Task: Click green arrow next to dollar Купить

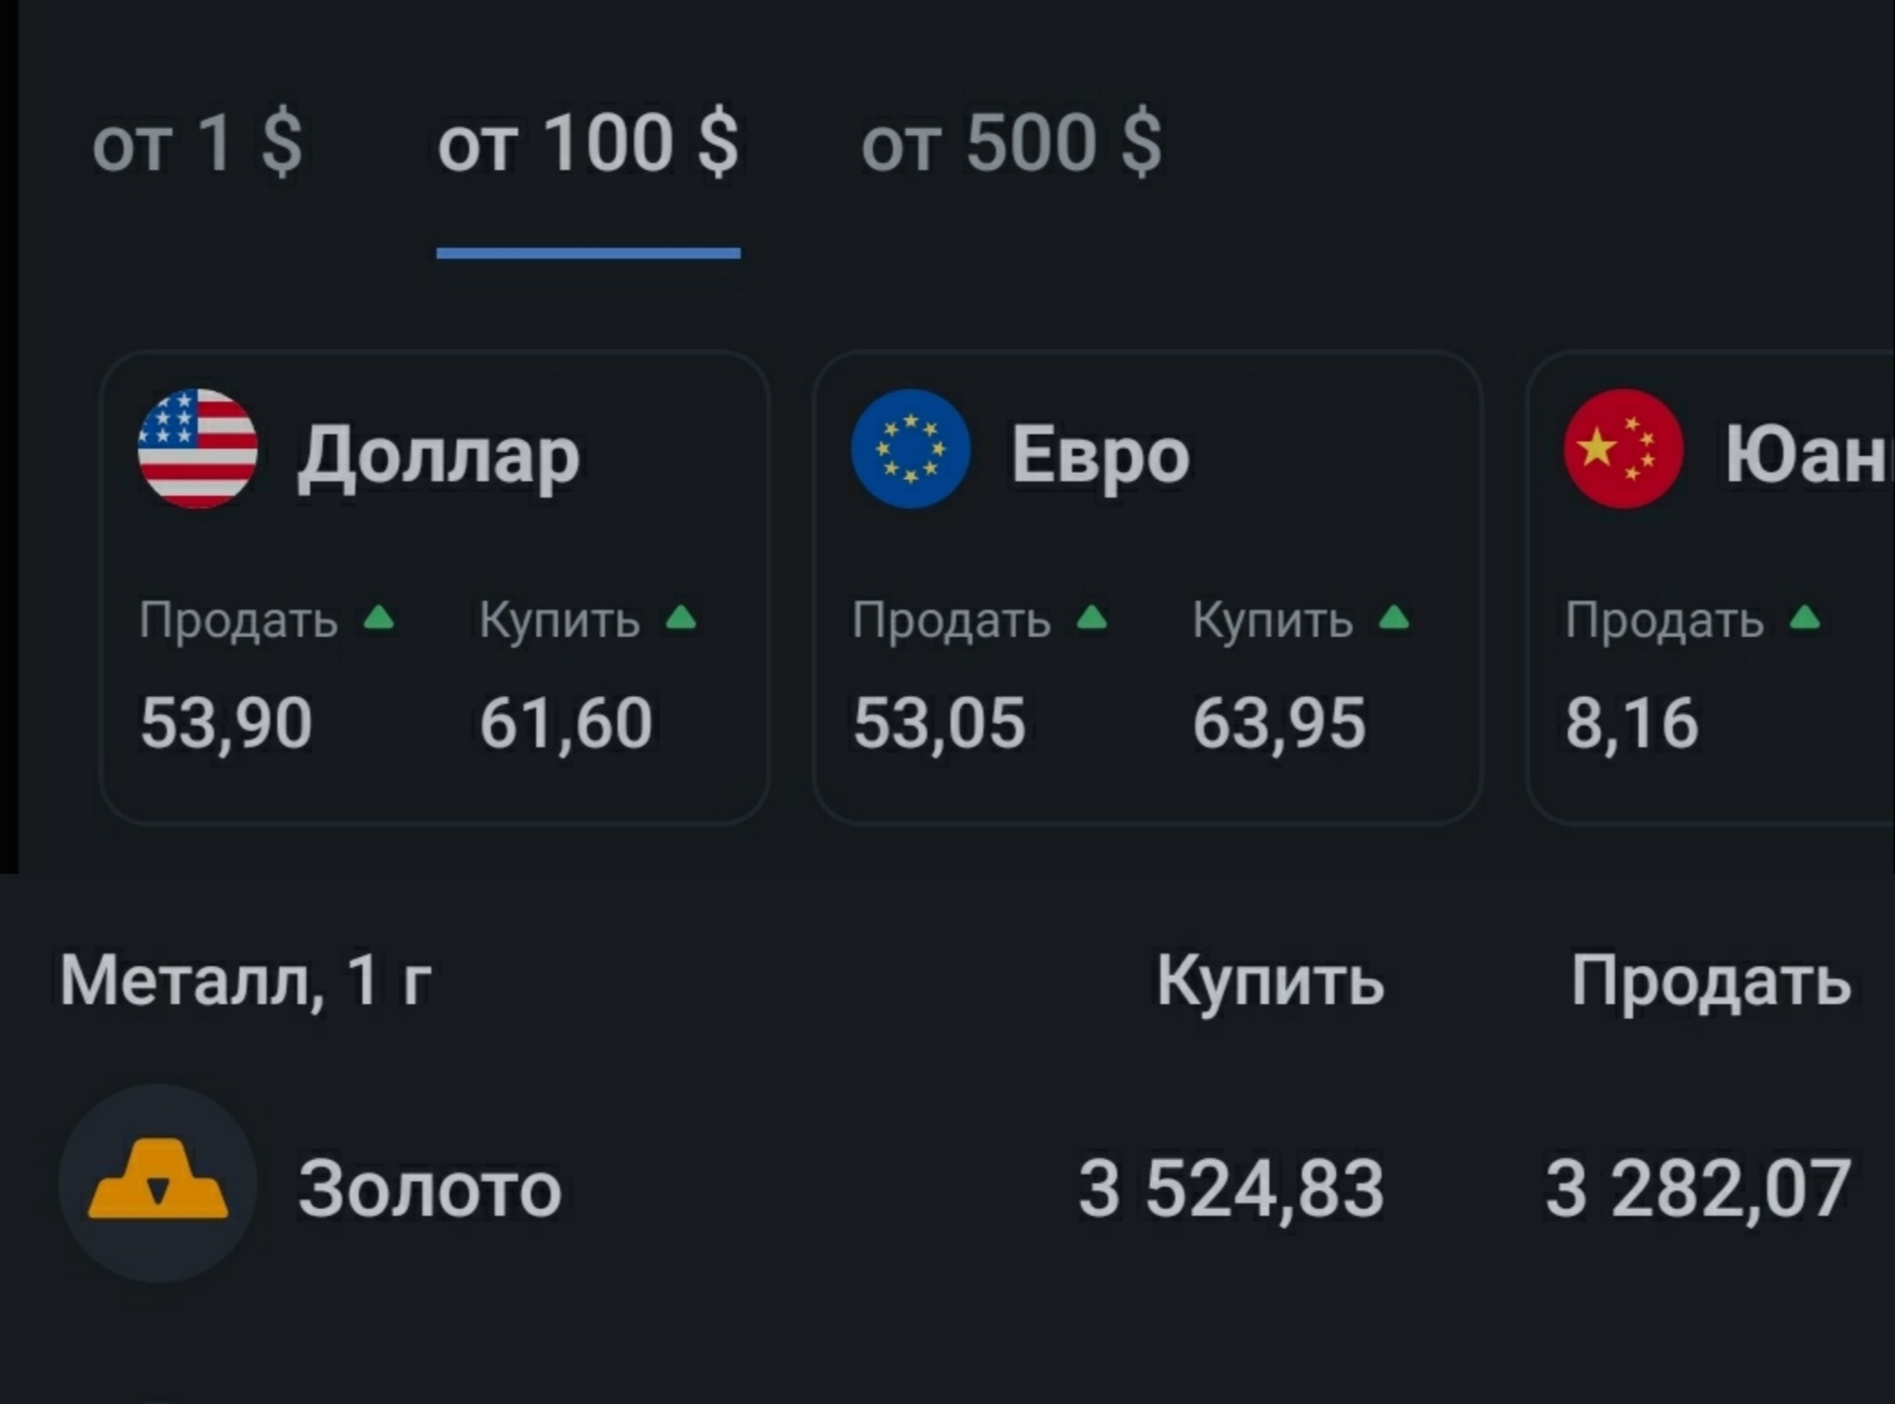Action: [681, 618]
